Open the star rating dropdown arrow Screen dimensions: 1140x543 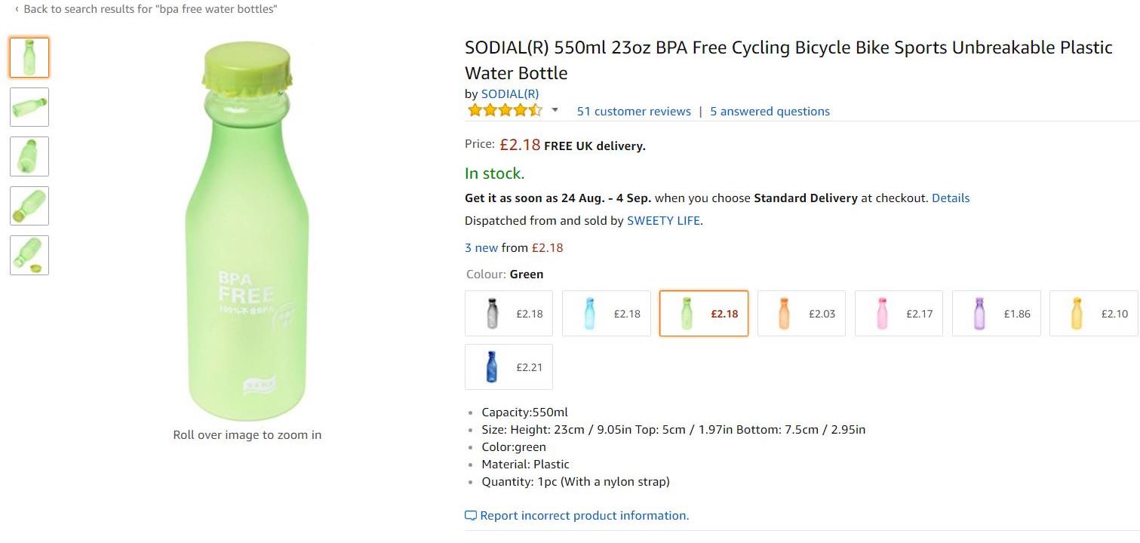(x=555, y=110)
